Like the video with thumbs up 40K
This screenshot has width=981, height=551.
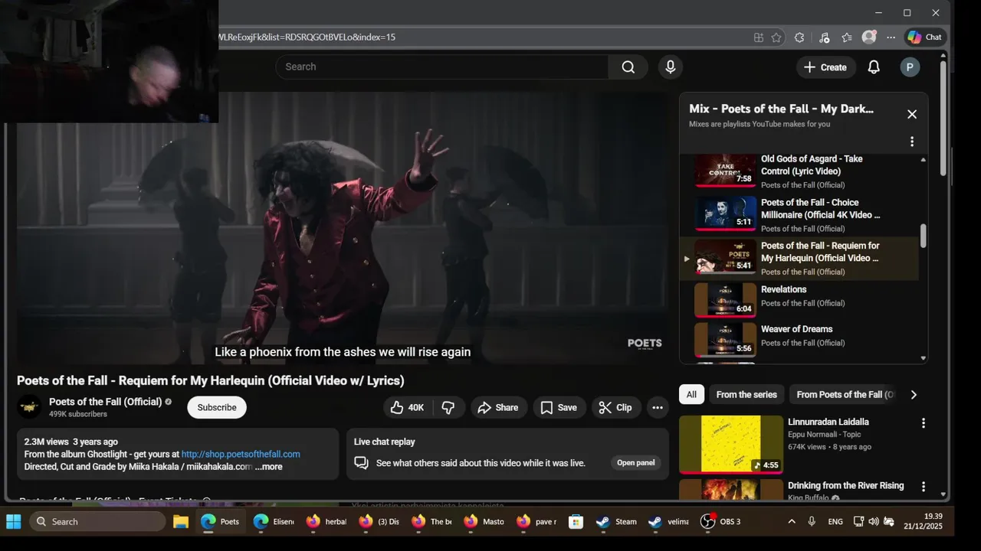tap(407, 408)
